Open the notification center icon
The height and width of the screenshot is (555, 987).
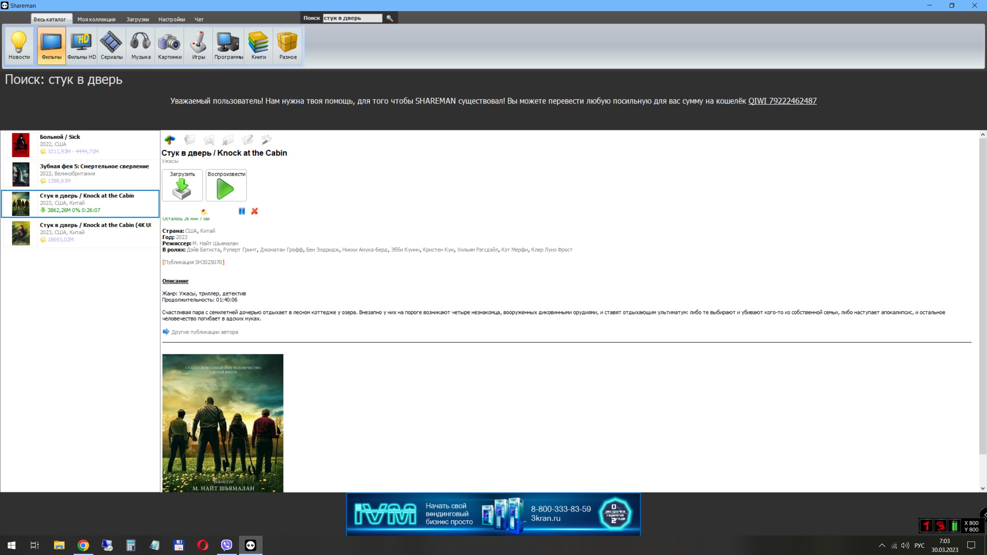pyautogui.click(x=971, y=545)
